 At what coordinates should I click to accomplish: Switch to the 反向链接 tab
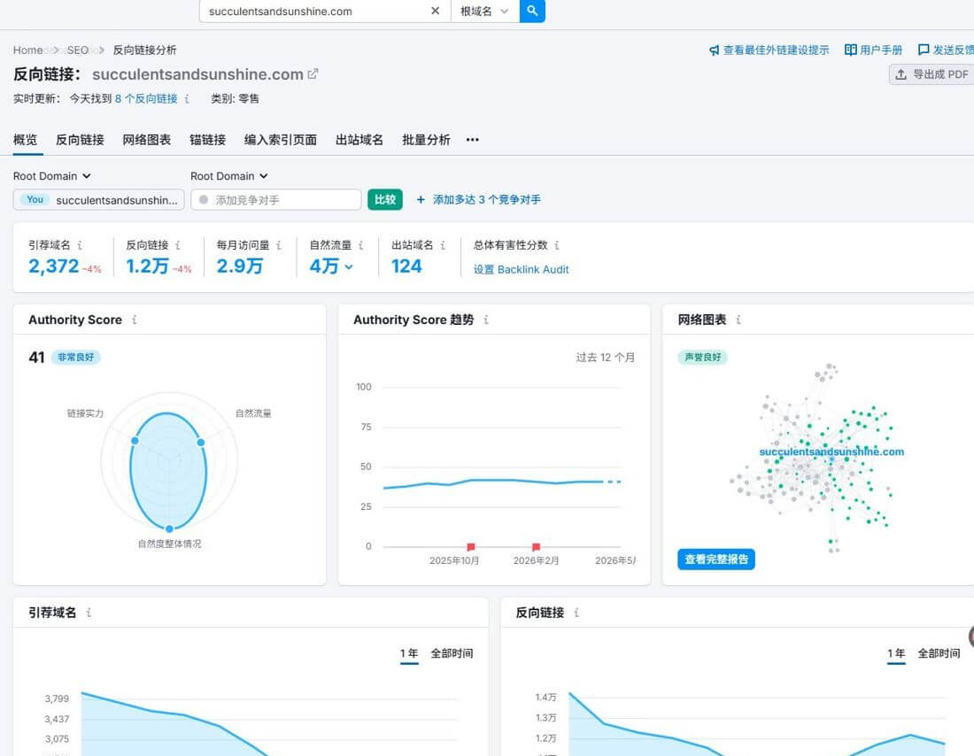(80, 140)
